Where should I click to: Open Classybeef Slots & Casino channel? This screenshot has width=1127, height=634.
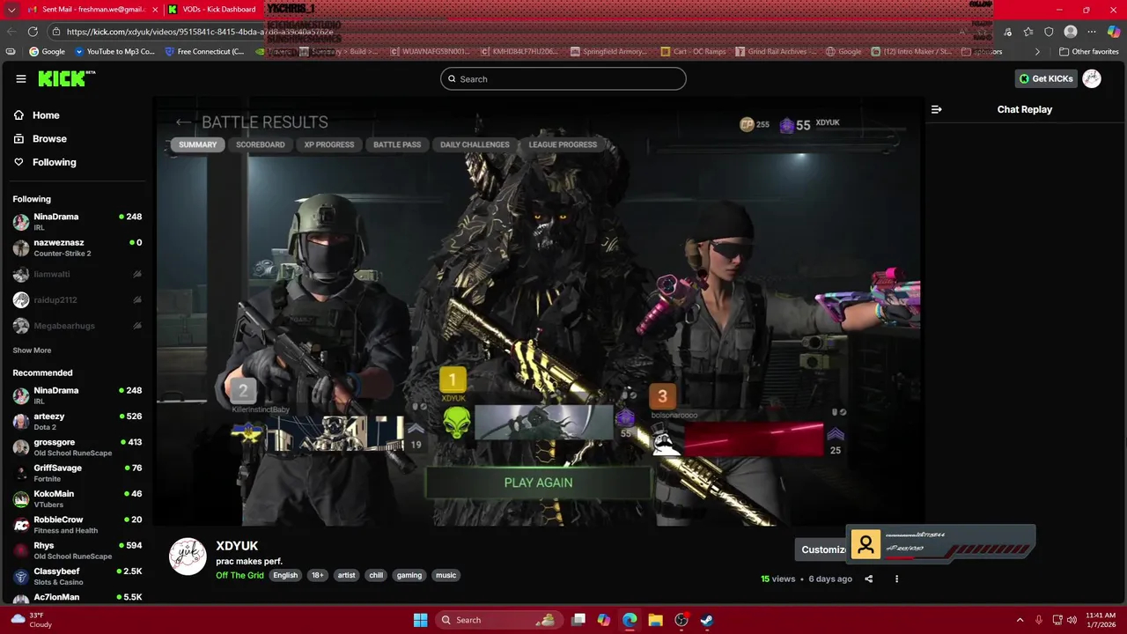(x=77, y=577)
